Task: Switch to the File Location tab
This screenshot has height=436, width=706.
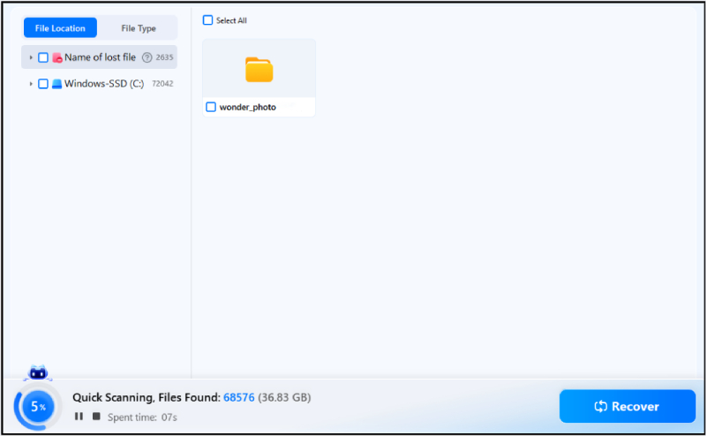Action: (60, 28)
